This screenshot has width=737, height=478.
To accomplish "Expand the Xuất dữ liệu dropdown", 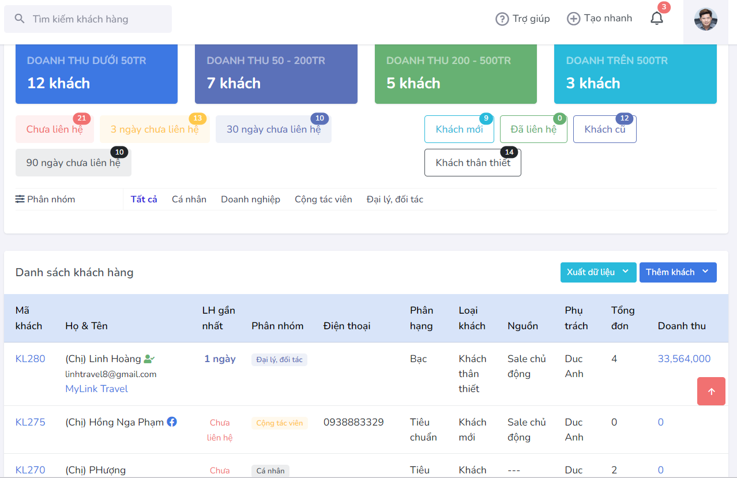I will coord(599,272).
